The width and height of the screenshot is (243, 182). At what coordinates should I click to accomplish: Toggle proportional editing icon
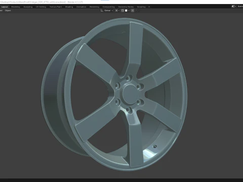pyautogui.click(x=133, y=11)
